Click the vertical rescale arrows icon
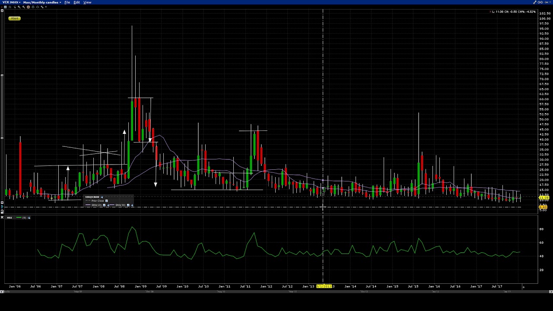Screen dimensions: 553x311 33,7
